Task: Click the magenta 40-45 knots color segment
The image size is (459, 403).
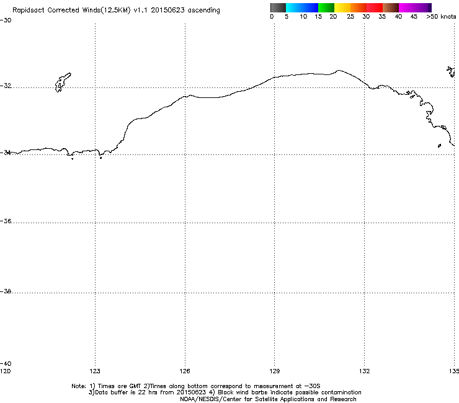Action: pyautogui.click(x=407, y=7)
